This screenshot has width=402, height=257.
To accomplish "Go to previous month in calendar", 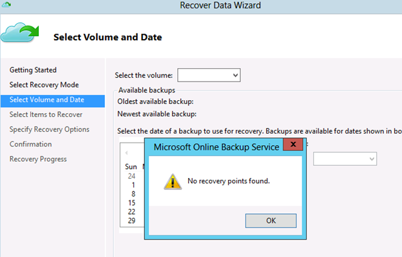I will (x=127, y=153).
